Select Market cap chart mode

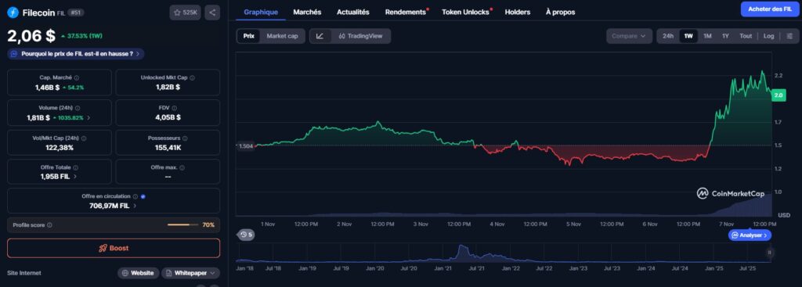point(282,36)
